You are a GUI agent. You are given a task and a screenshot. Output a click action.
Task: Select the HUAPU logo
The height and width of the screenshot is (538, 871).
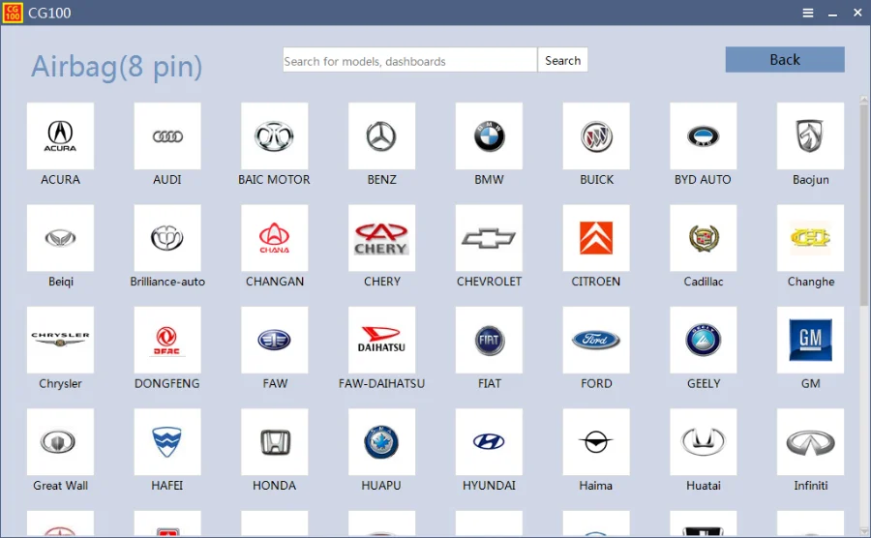(381, 442)
